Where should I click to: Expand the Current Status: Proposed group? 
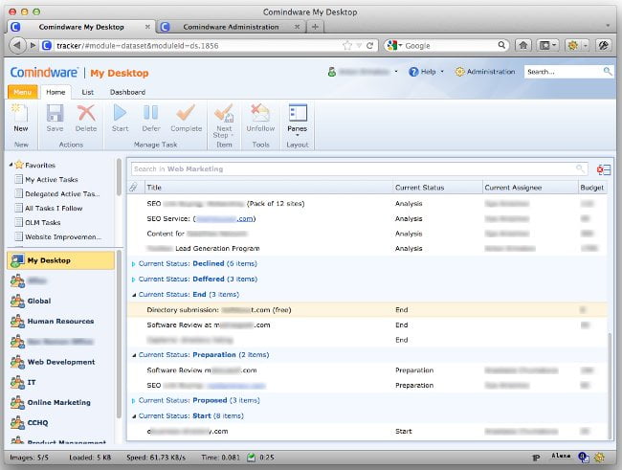(x=134, y=401)
